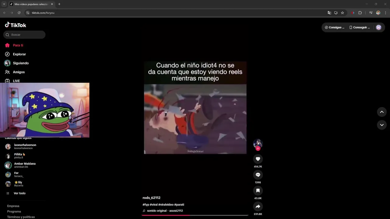Screen dimensions: 390x219
Task: Open the media controls music icon
Action: coord(371,13)
